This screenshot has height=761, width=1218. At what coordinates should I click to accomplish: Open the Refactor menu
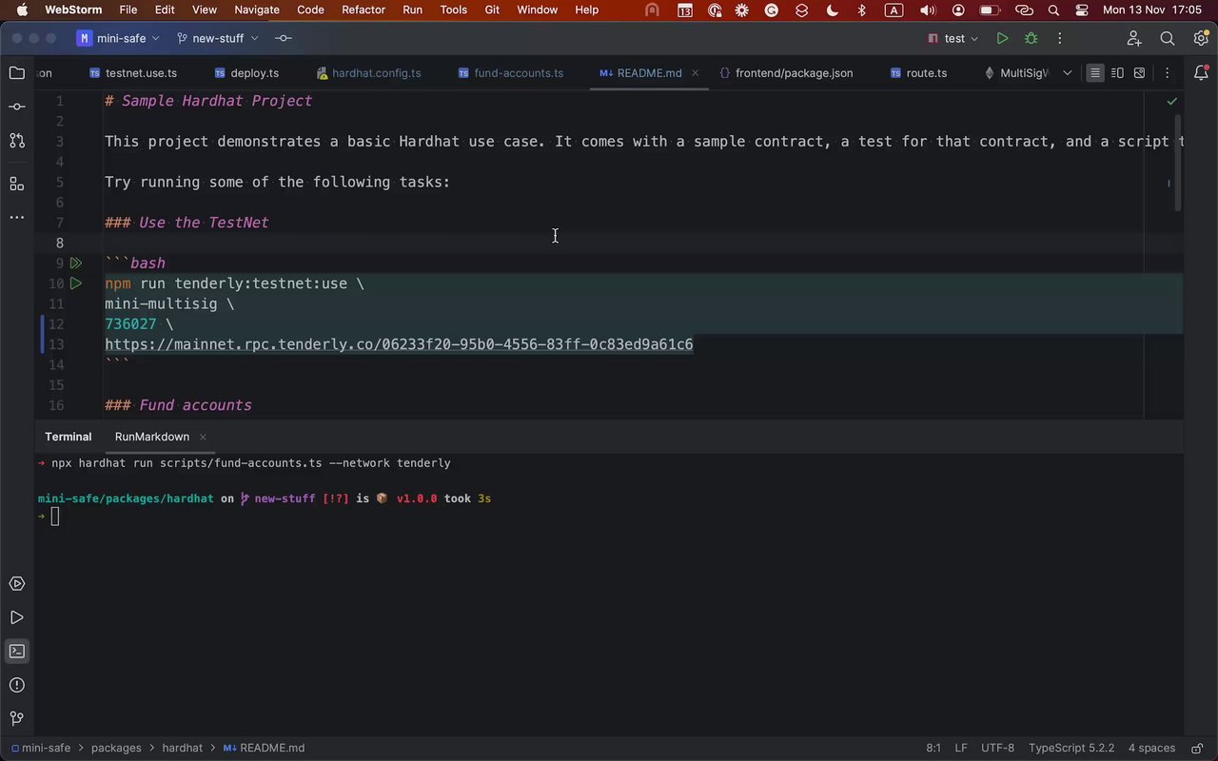coord(363,10)
